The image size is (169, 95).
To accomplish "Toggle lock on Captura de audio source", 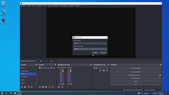I will coord(54,68).
